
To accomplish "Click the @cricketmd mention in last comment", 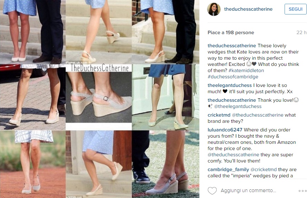I will (x=264, y=170).
